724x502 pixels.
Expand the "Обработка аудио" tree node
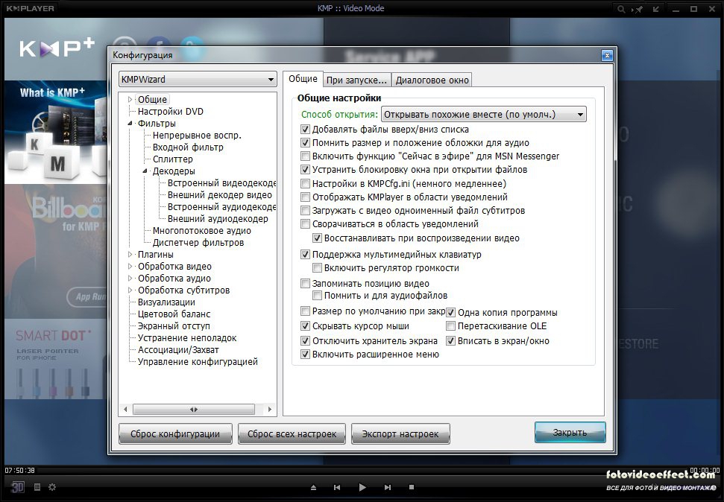130,279
